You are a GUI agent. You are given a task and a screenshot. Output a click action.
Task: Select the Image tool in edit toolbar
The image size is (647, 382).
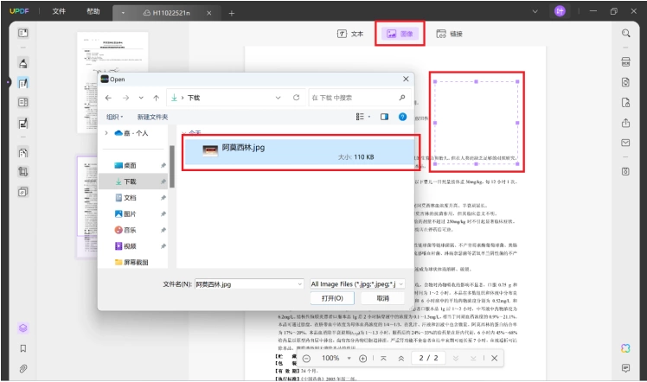coord(400,34)
